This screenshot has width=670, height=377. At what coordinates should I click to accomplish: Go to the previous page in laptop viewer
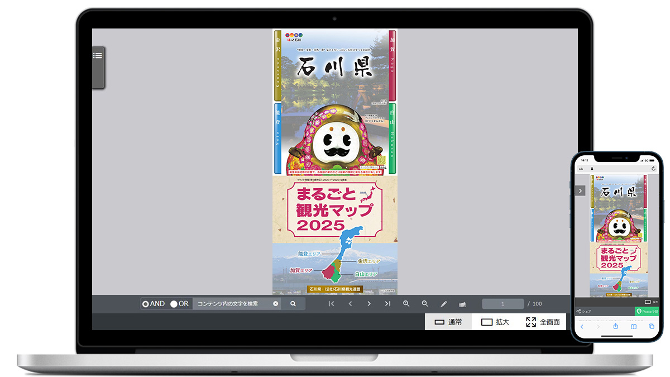[x=351, y=304]
